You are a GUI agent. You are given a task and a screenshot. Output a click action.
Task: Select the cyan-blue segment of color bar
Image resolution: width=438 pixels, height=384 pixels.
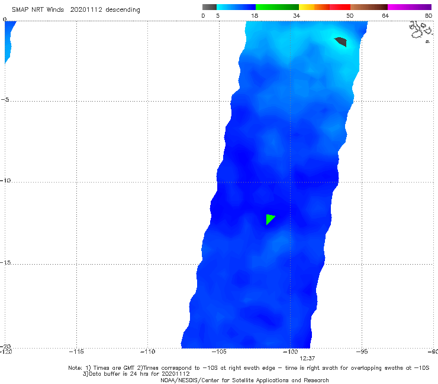[x=236, y=7]
